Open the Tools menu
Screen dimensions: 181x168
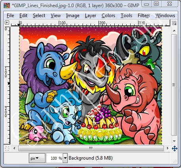point(126,16)
